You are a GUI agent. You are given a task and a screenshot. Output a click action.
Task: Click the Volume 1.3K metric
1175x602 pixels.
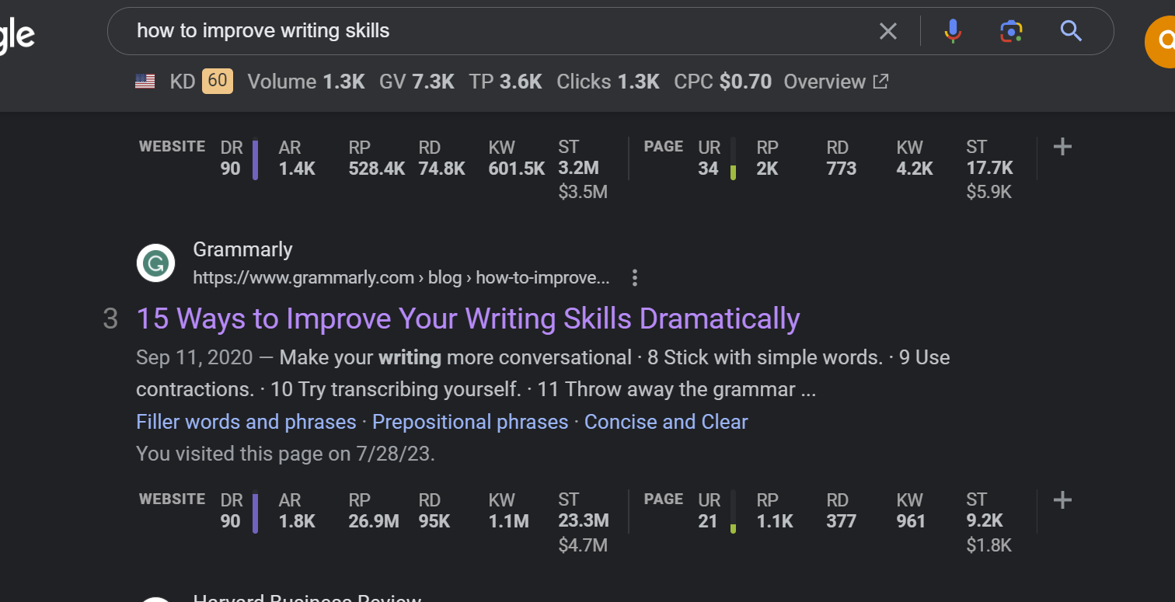pyautogui.click(x=306, y=82)
